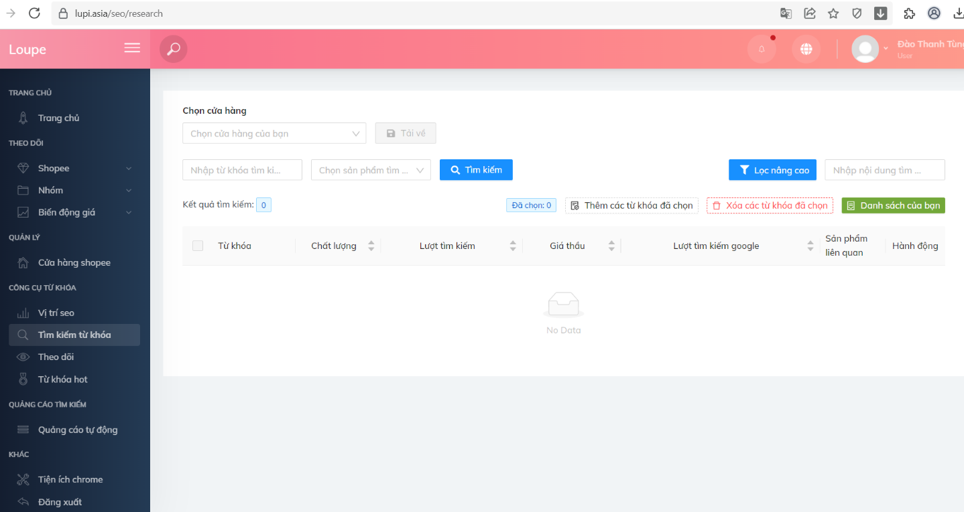Viewport: 964px width, 512px height.
Task: Click the Nhập từ khóa tìm kiếm input field
Action: (x=242, y=170)
